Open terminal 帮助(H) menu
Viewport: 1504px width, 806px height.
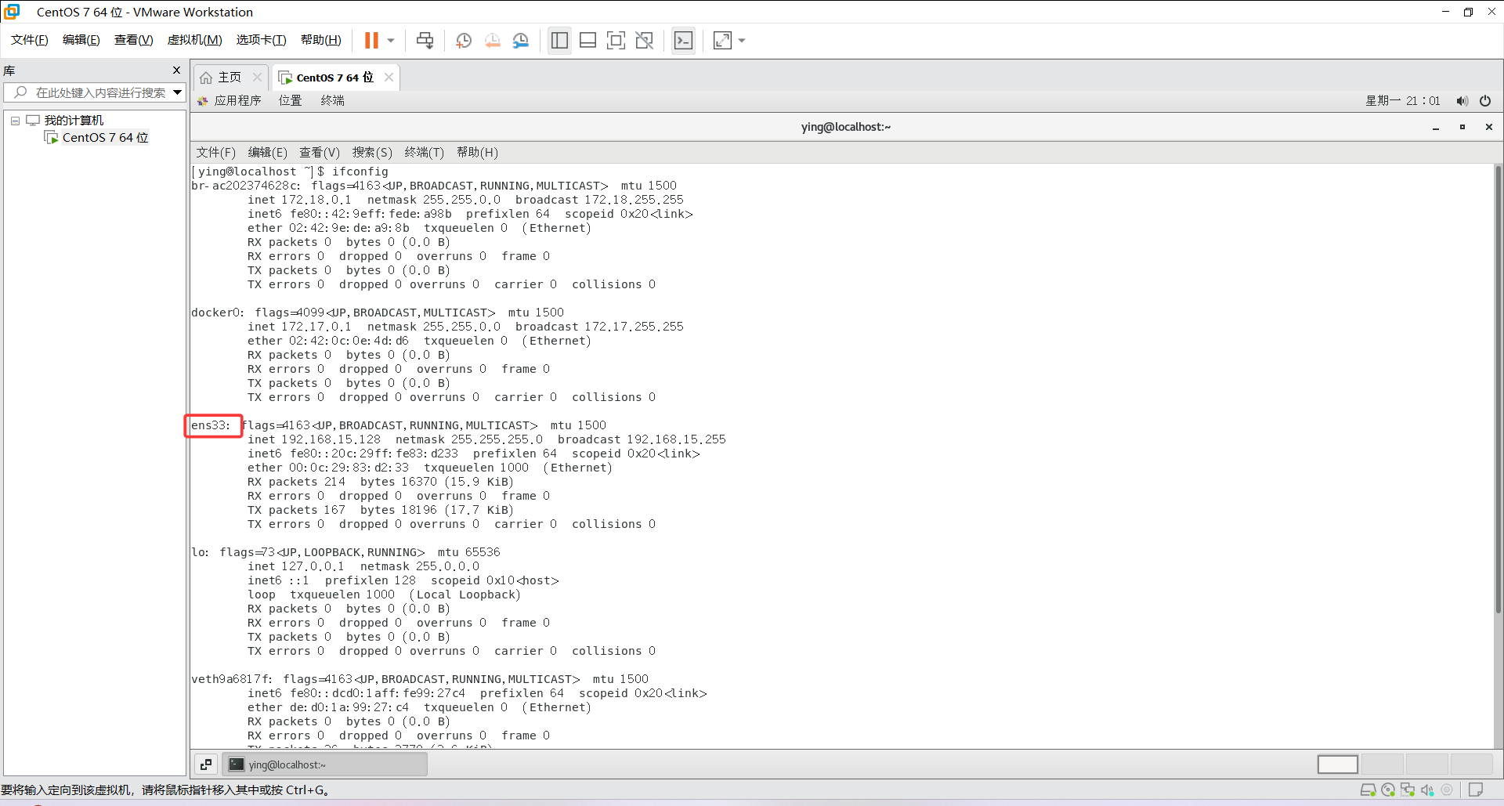pos(477,152)
